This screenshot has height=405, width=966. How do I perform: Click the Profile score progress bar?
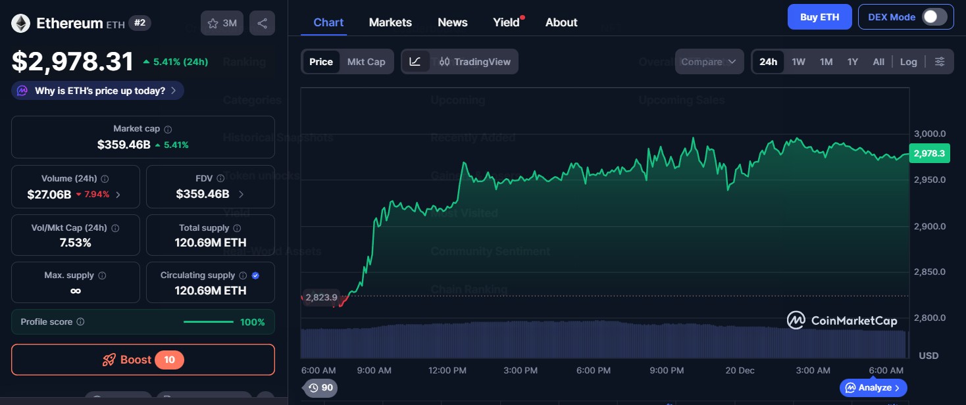[x=209, y=322]
